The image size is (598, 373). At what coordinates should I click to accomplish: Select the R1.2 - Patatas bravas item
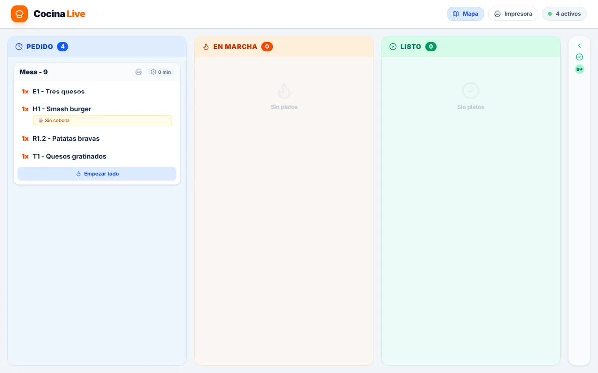[x=97, y=139]
